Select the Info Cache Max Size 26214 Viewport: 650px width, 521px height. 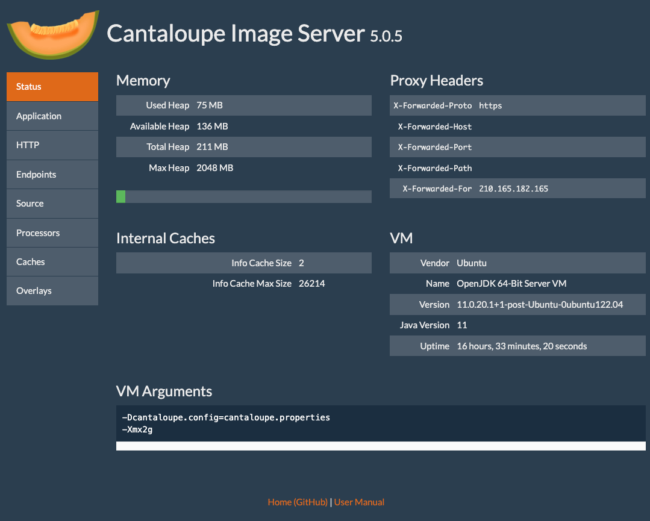[311, 284]
